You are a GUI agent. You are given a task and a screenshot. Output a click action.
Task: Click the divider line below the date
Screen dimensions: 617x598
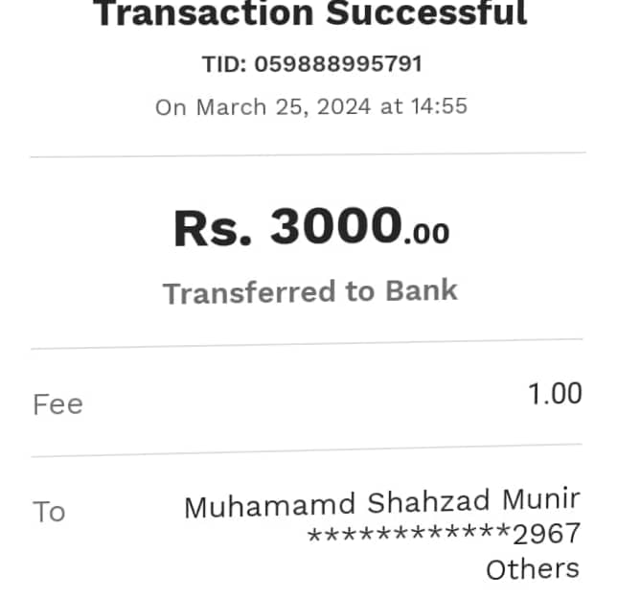pos(308,154)
